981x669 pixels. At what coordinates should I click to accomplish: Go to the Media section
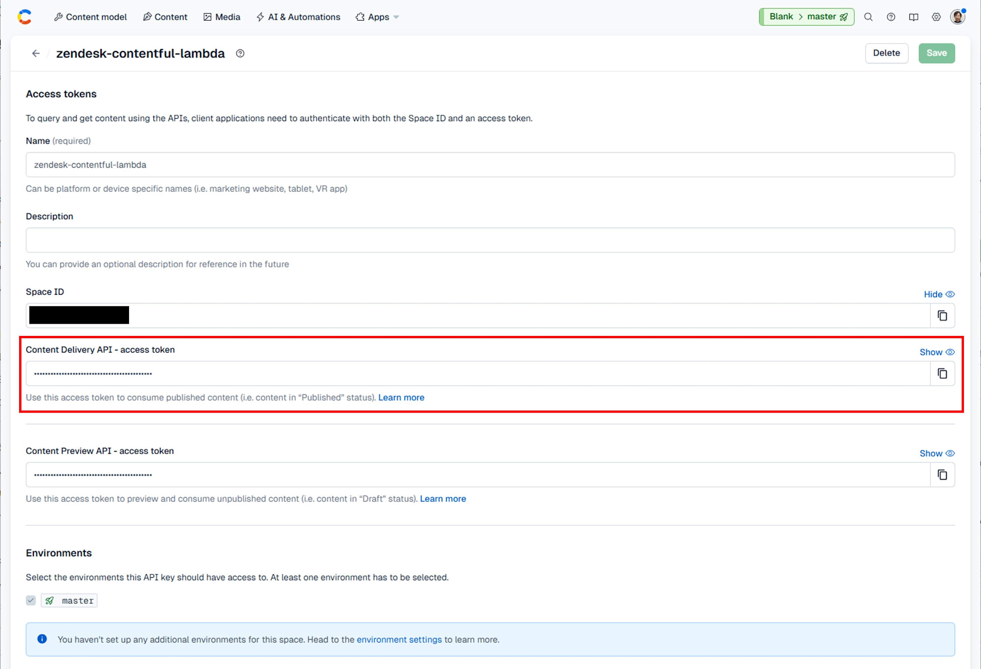point(222,17)
